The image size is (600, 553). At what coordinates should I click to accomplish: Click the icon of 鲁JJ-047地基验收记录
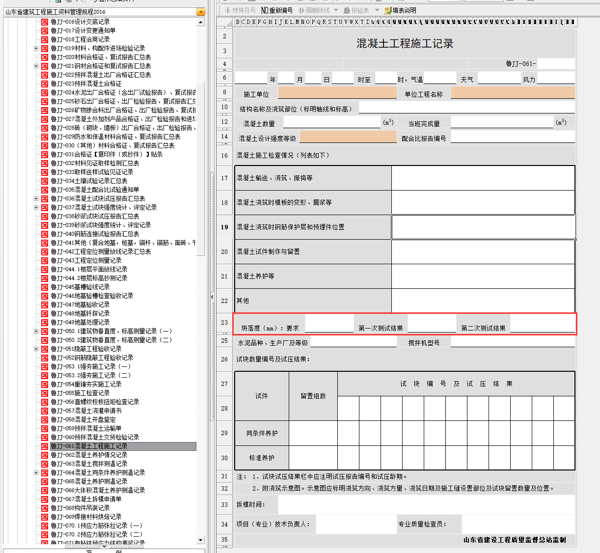(x=45, y=304)
